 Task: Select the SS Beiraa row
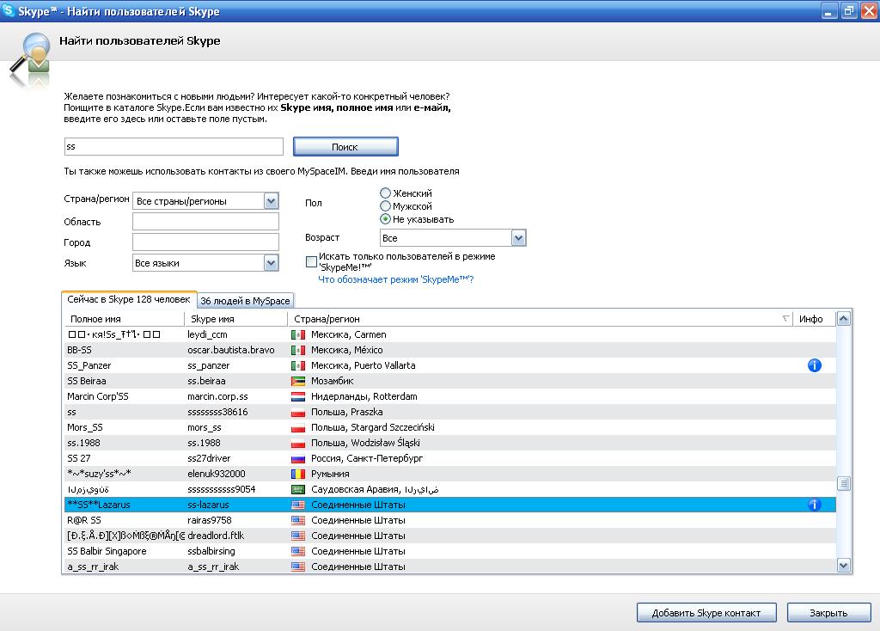[x=450, y=381]
